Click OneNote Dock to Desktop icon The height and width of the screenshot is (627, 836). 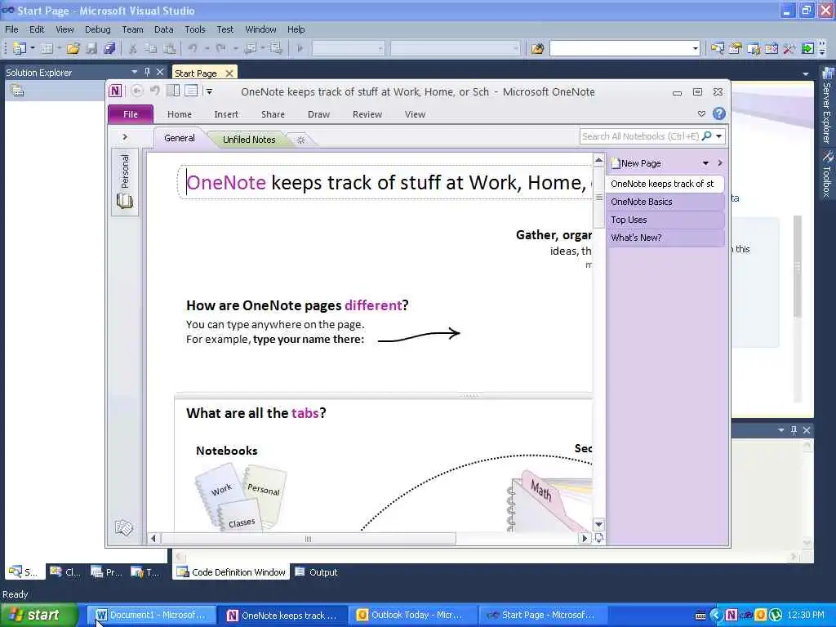point(173,91)
